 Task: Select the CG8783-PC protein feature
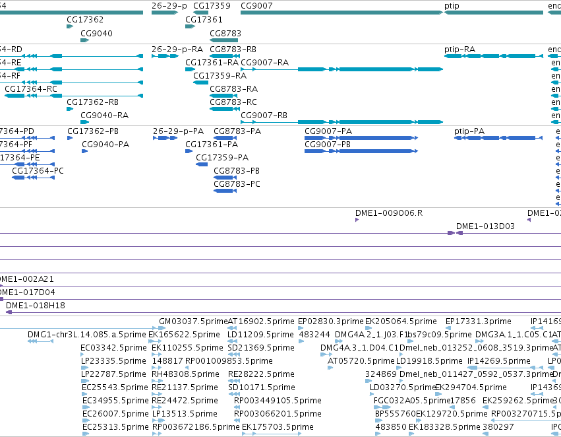coord(225,191)
